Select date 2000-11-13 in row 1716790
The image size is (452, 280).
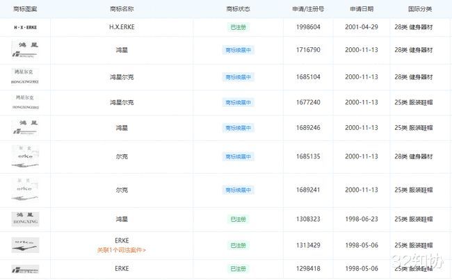[362, 50]
